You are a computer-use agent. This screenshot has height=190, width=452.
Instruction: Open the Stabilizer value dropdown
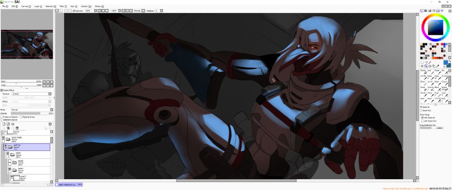click(x=161, y=11)
